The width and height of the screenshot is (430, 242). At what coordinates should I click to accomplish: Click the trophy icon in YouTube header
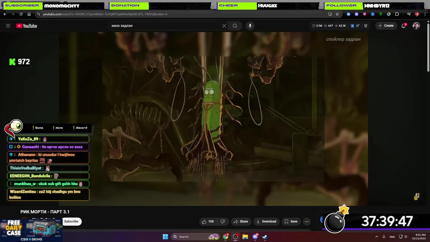tap(366, 26)
